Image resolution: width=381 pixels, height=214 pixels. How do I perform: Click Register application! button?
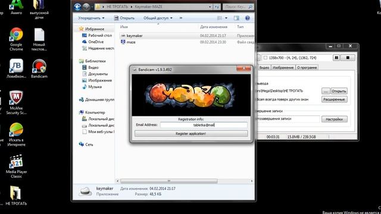pos(191,134)
